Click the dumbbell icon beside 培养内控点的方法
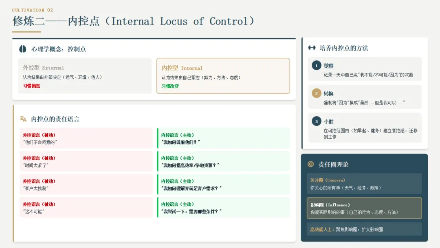This screenshot has height=248, width=440. [312, 48]
